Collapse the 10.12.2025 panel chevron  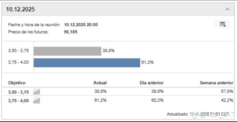tap(228, 9)
